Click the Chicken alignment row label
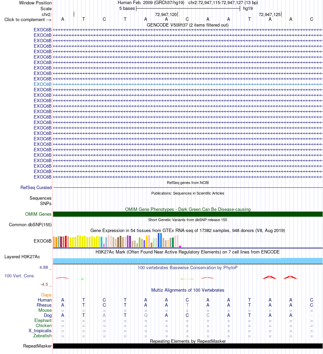This screenshot has width=323, height=354. [x=44, y=326]
